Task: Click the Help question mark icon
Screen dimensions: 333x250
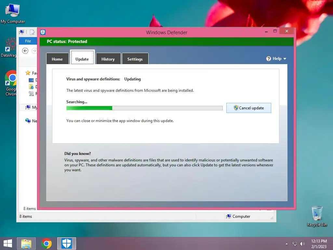Action: [269, 59]
